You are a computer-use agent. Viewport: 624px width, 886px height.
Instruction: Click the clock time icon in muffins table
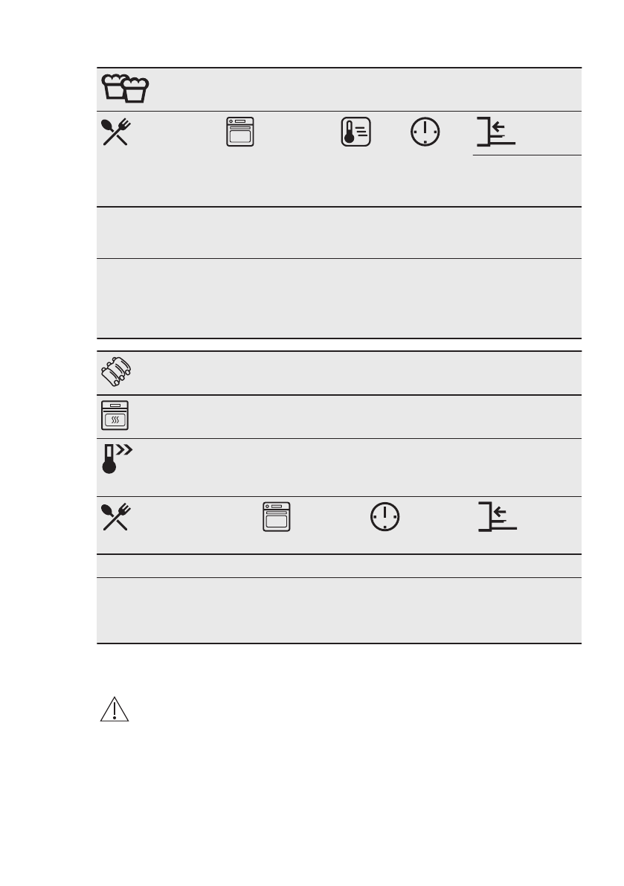425,132
